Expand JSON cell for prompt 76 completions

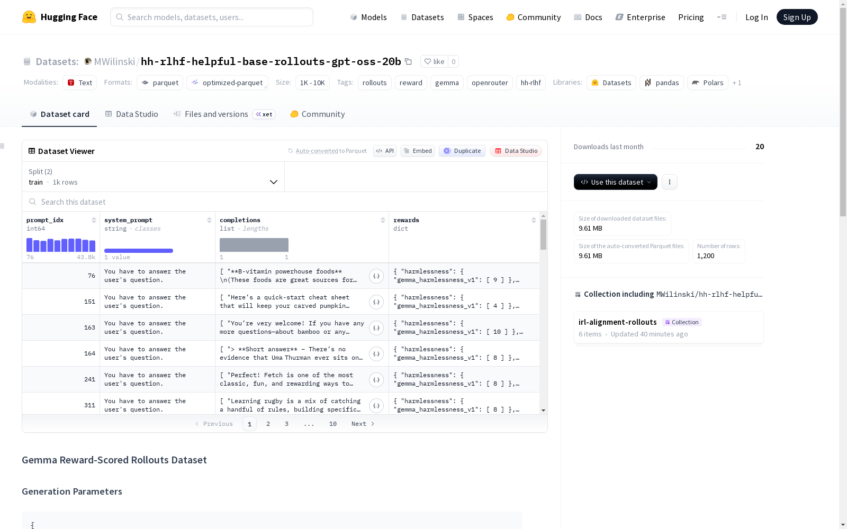coord(376,276)
